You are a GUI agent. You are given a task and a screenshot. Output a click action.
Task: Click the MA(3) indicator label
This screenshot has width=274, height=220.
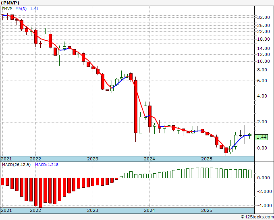[x=21, y=9]
